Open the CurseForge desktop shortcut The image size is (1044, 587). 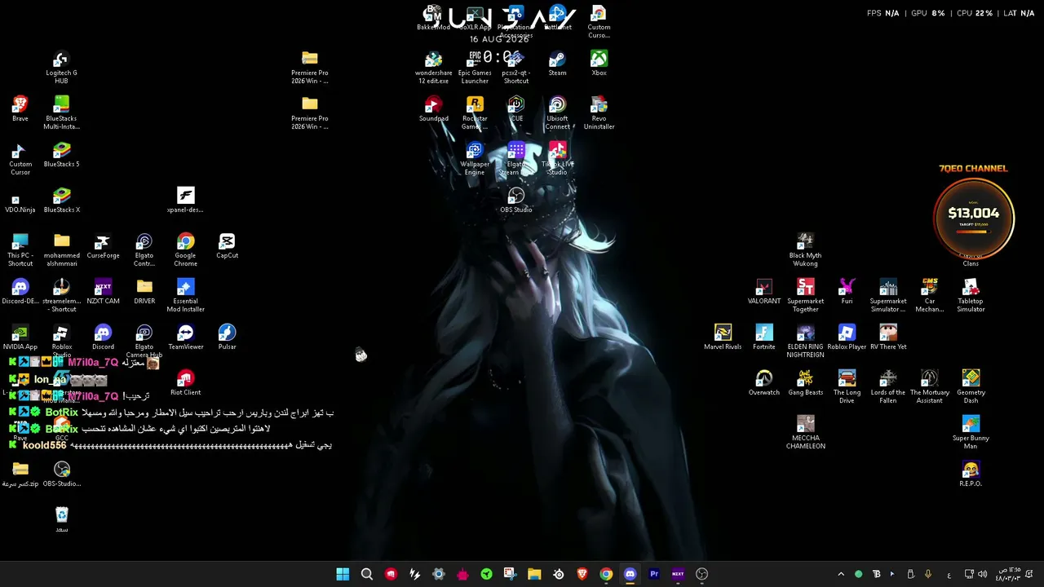103,246
